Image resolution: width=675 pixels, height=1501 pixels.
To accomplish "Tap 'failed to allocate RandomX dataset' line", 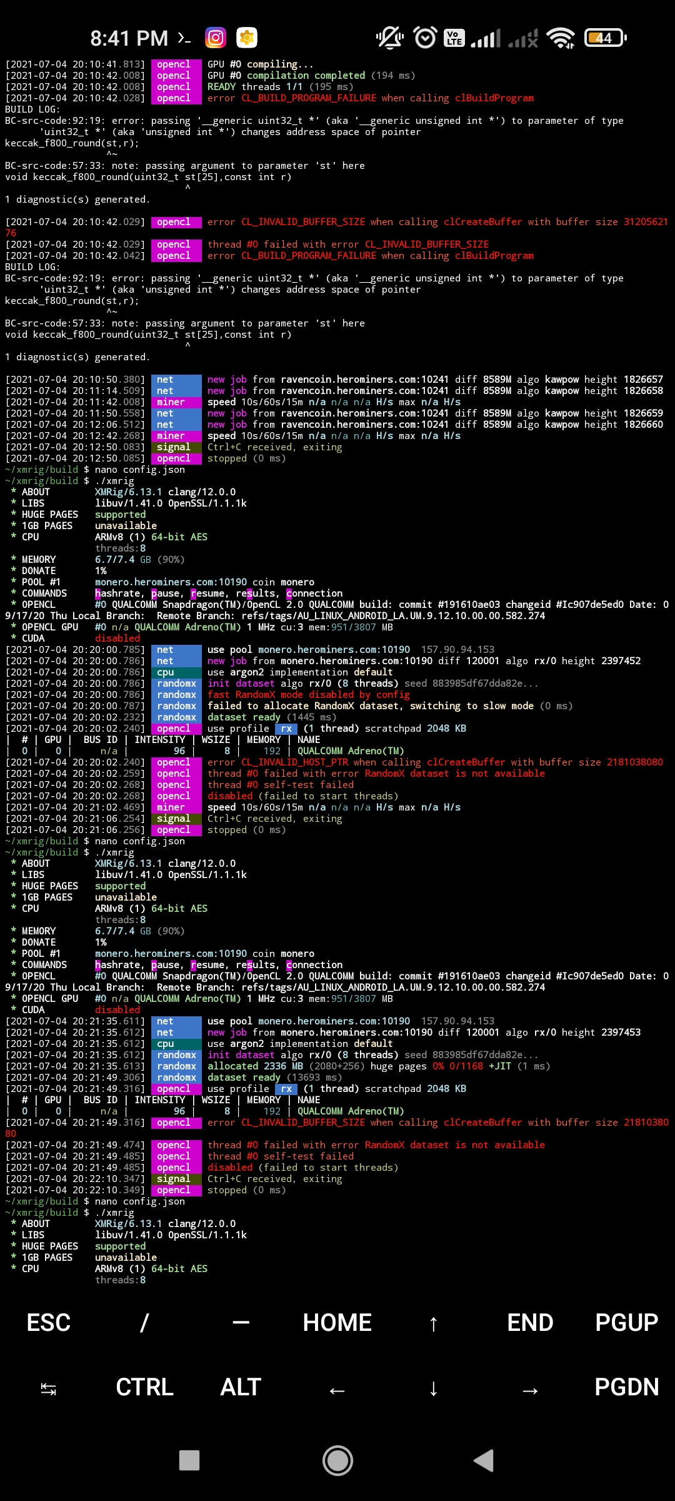I will coord(289,706).
